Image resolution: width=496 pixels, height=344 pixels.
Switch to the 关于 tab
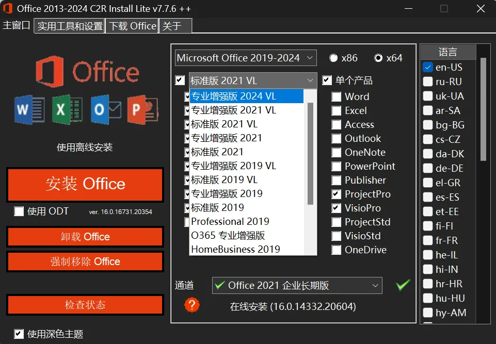[x=175, y=26]
